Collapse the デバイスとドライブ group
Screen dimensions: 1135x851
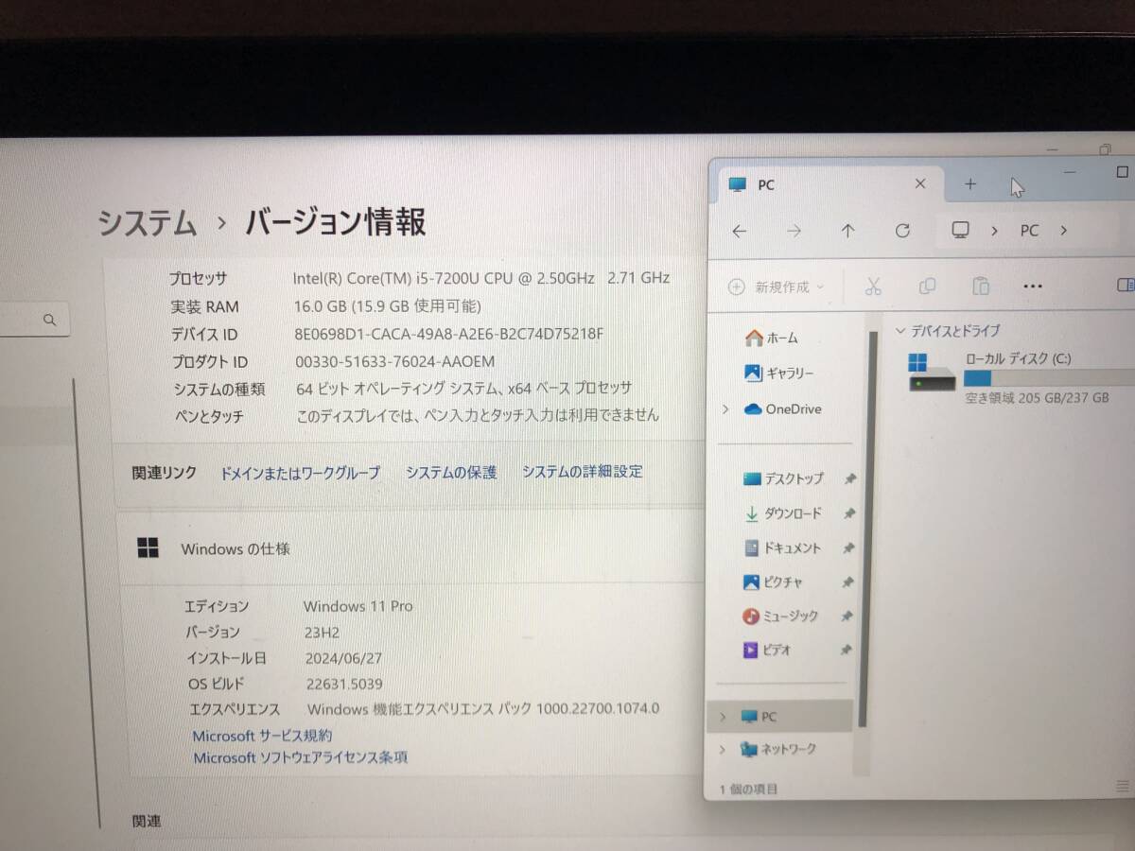(900, 331)
